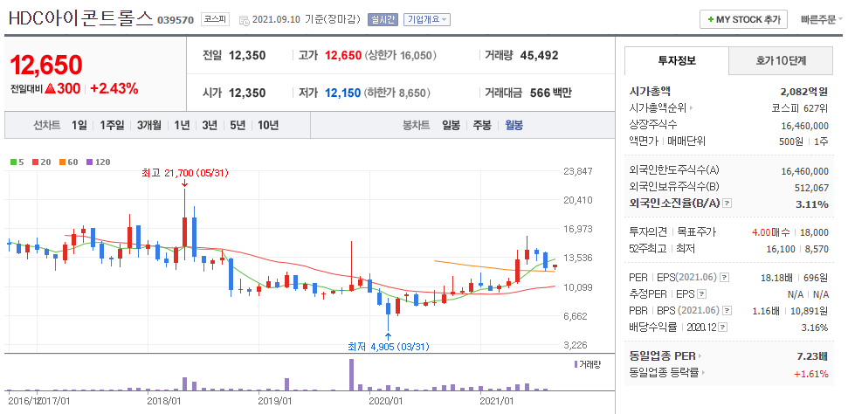Click the 외국인보유주식수(B) value 512,067

(x=811, y=187)
